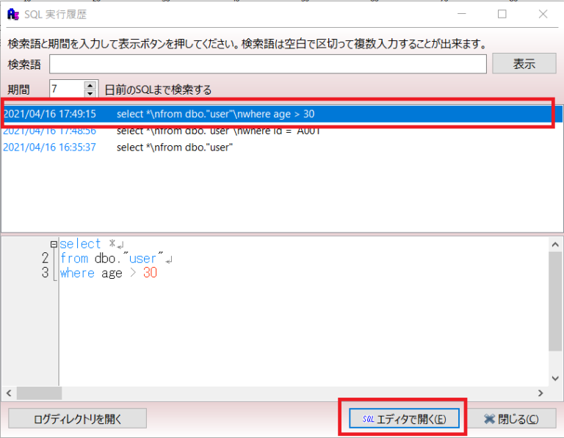Viewport: 564px width, 438px height.
Task: Click SQL preview vertical scrollbar down arrow
Action: tap(556, 378)
